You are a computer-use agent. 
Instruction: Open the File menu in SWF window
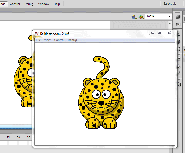[38, 40]
